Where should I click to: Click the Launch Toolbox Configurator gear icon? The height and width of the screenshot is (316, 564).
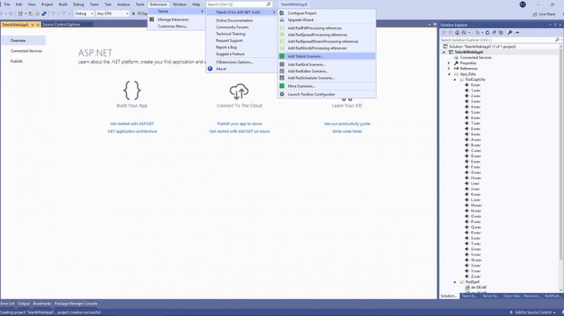click(x=282, y=94)
